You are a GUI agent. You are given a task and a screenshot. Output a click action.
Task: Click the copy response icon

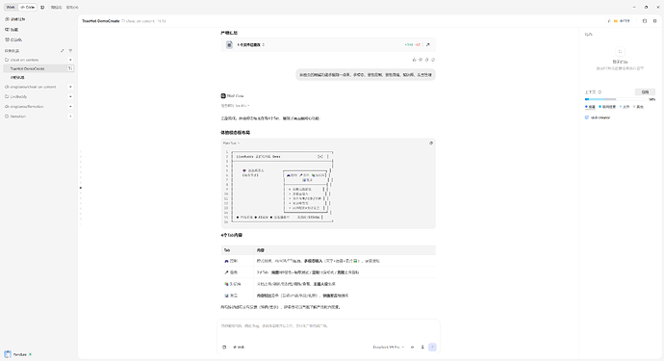pos(427,60)
